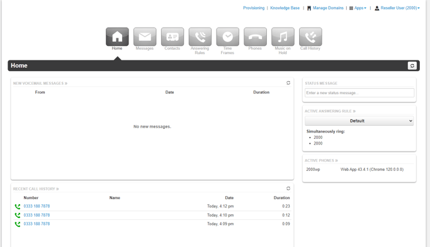The width and height of the screenshot is (430, 247).
Task: Refresh the Home page with top-right icon
Action: tap(412, 66)
